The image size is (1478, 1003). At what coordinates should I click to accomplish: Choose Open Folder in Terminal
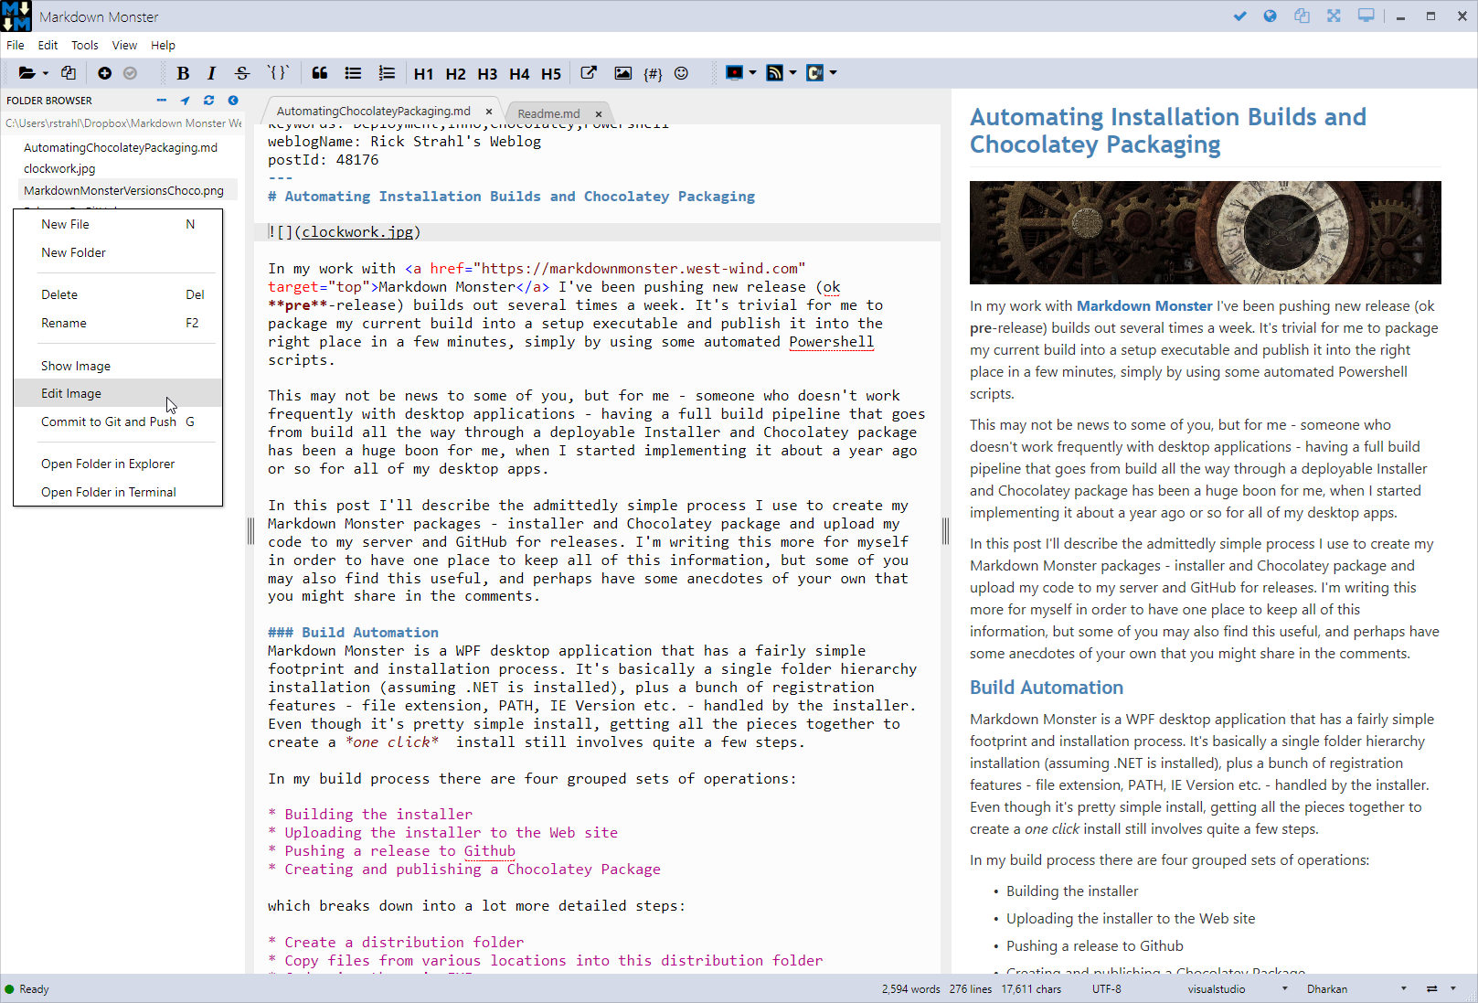pos(118,492)
